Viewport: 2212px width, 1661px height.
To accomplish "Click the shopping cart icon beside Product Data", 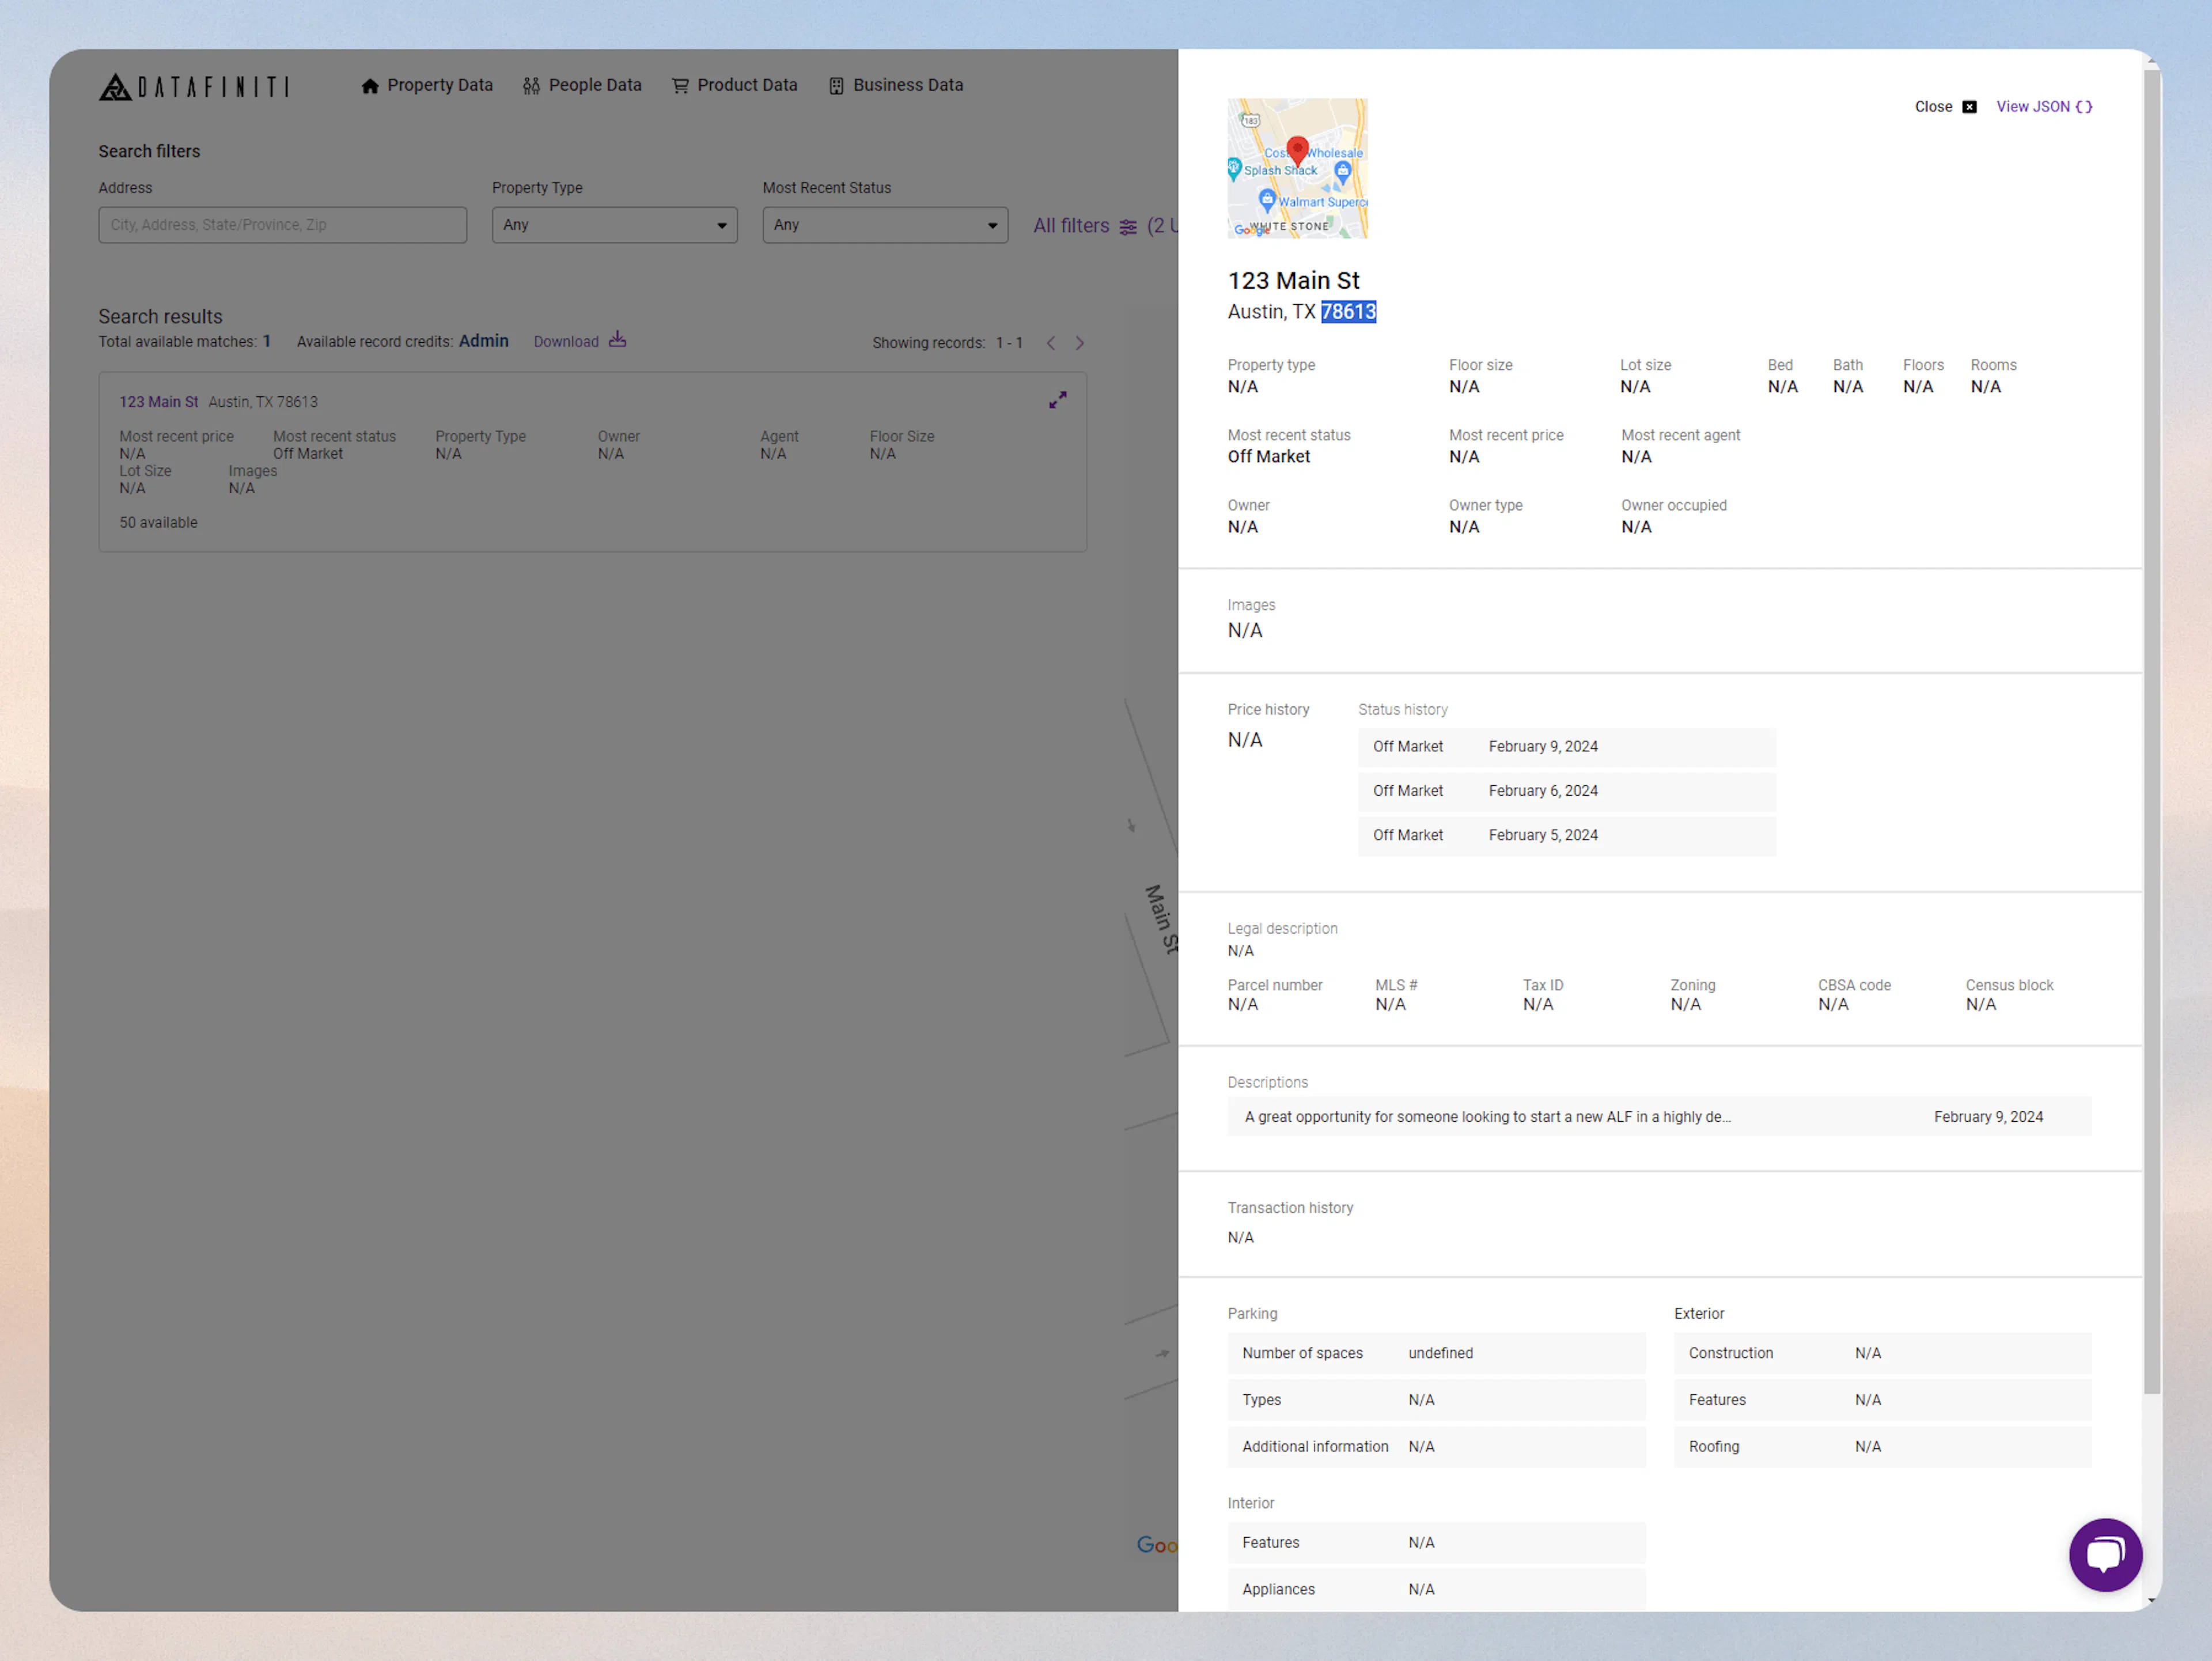I will pos(680,85).
